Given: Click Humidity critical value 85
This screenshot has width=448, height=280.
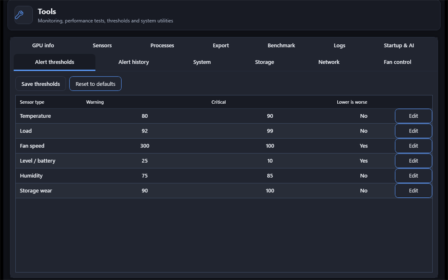Looking at the screenshot, I should pyautogui.click(x=270, y=176).
